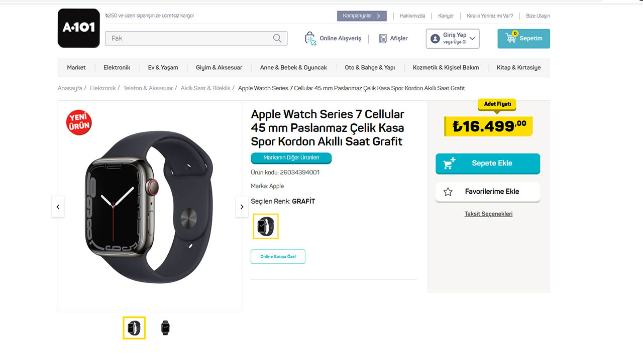The height and width of the screenshot is (361, 643).
Task: Switch to the Elektronik menu category
Action: point(117,67)
